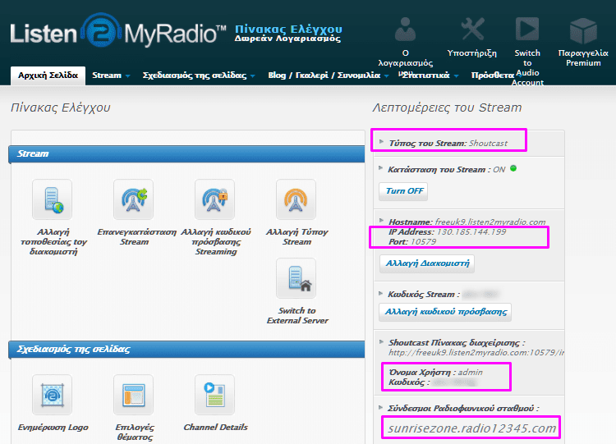Click the Switch to Audio Account play icon
The width and height of the screenshot is (616, 444).
[526, 29]
